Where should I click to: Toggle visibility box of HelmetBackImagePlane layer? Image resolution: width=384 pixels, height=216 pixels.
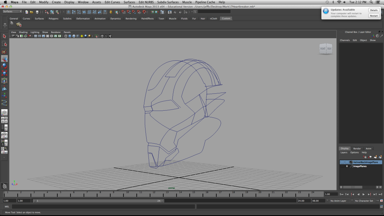click(x=342, y=162)
